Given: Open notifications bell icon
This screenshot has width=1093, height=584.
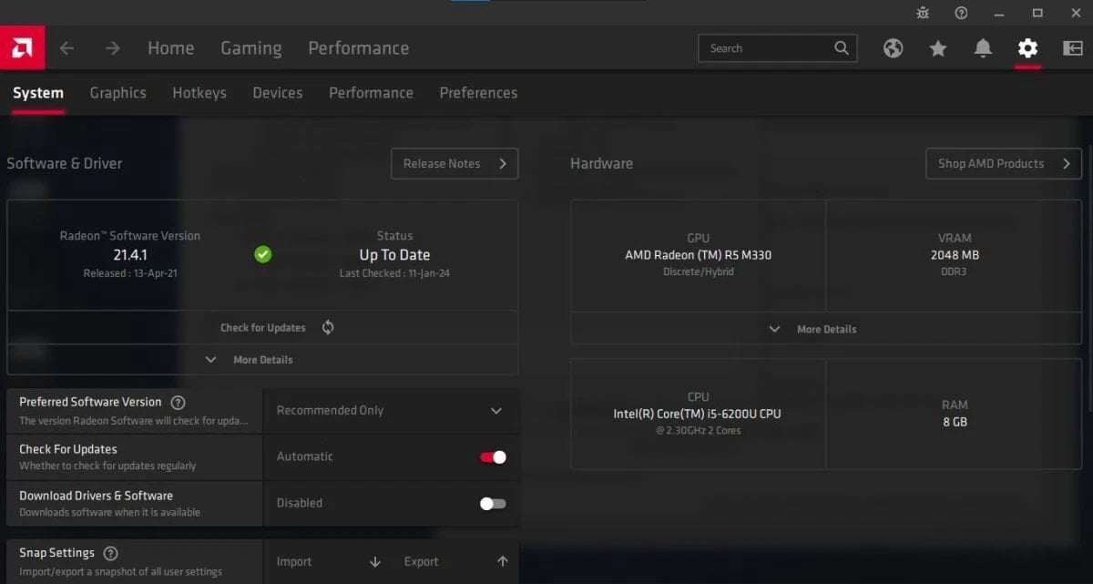Looking at the screenshot, I should point(983,48).
